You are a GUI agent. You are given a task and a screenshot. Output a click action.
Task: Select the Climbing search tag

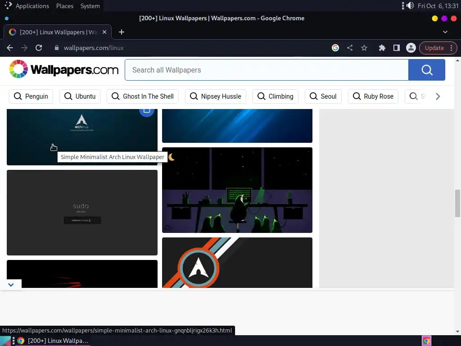tap(275, 96)
